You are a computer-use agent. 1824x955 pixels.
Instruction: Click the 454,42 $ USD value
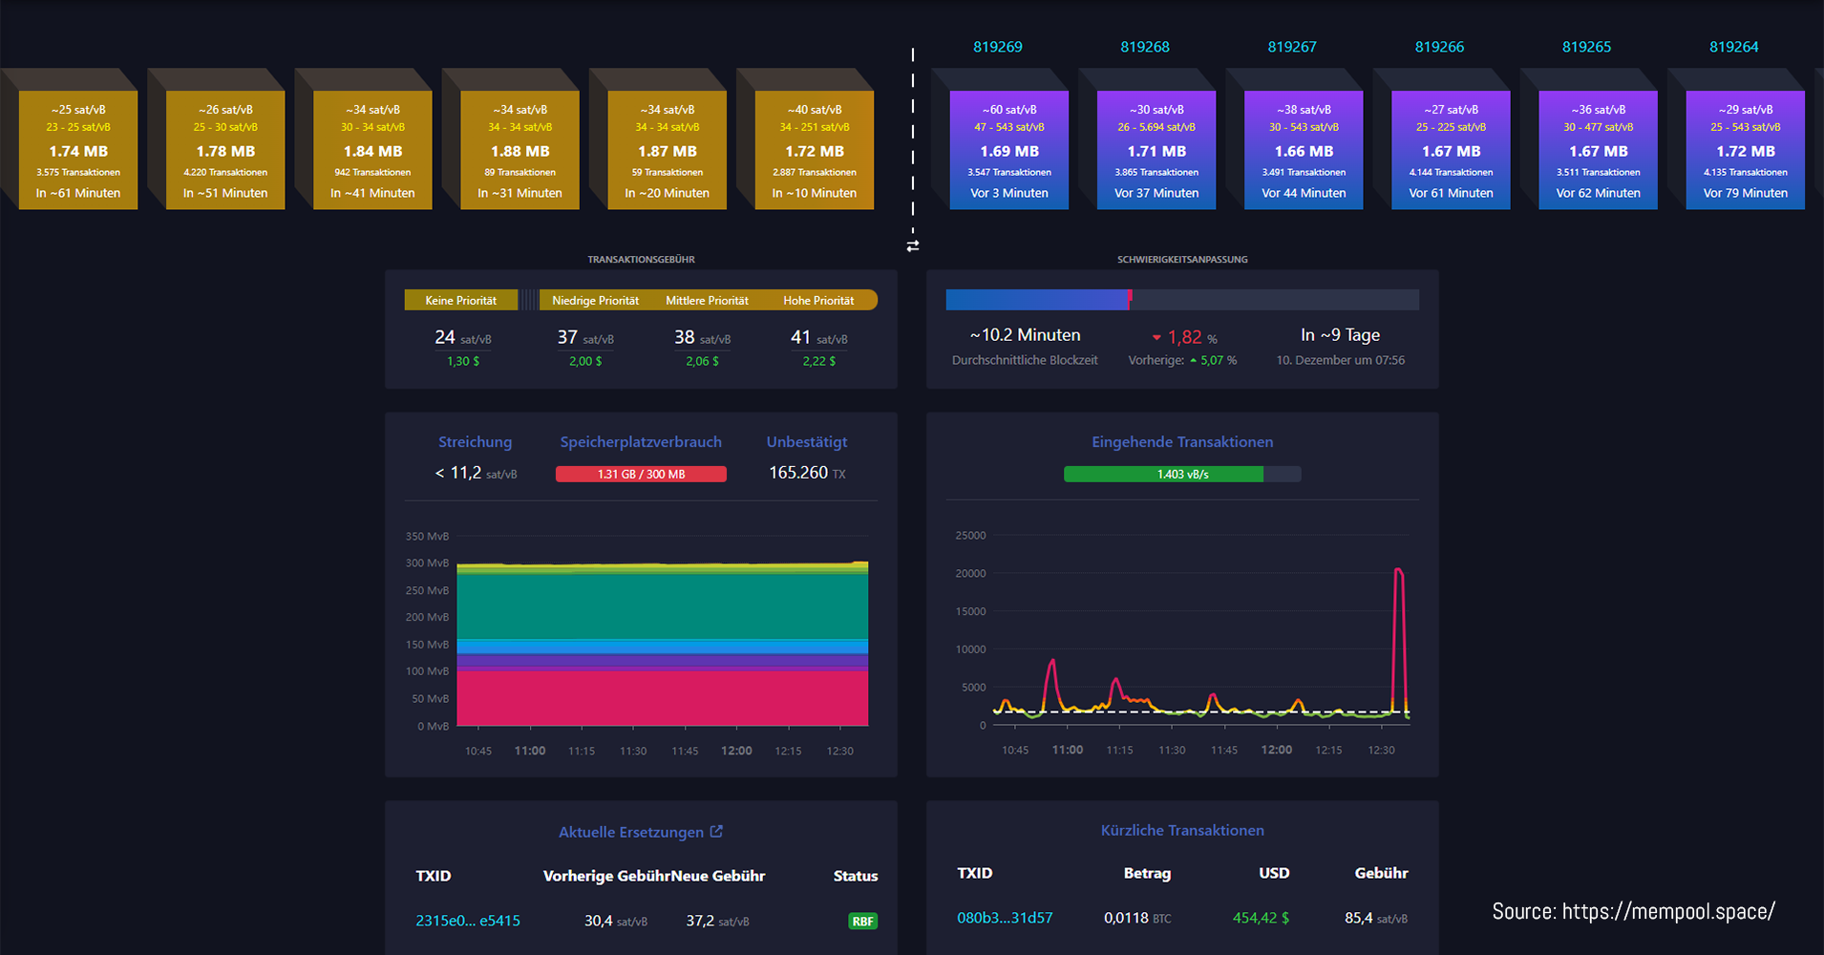click(1261, 918)
